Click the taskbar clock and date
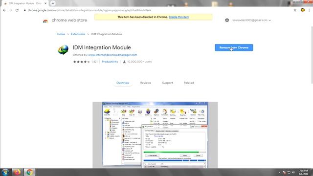 click(303, 172)
